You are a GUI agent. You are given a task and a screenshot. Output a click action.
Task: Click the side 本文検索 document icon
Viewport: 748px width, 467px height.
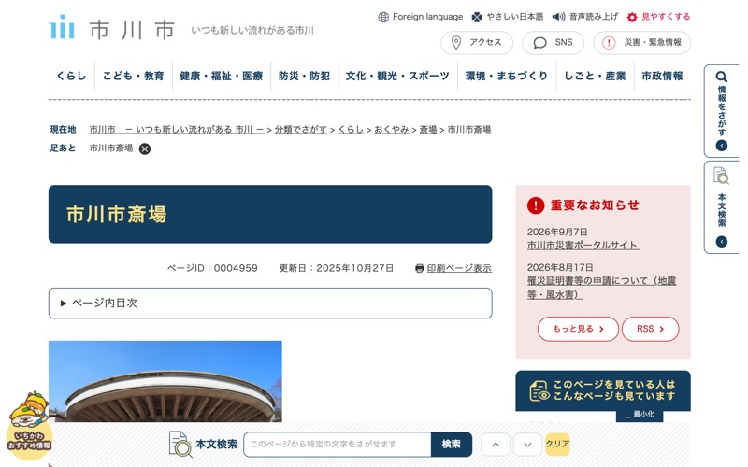(x=721, y=176)
